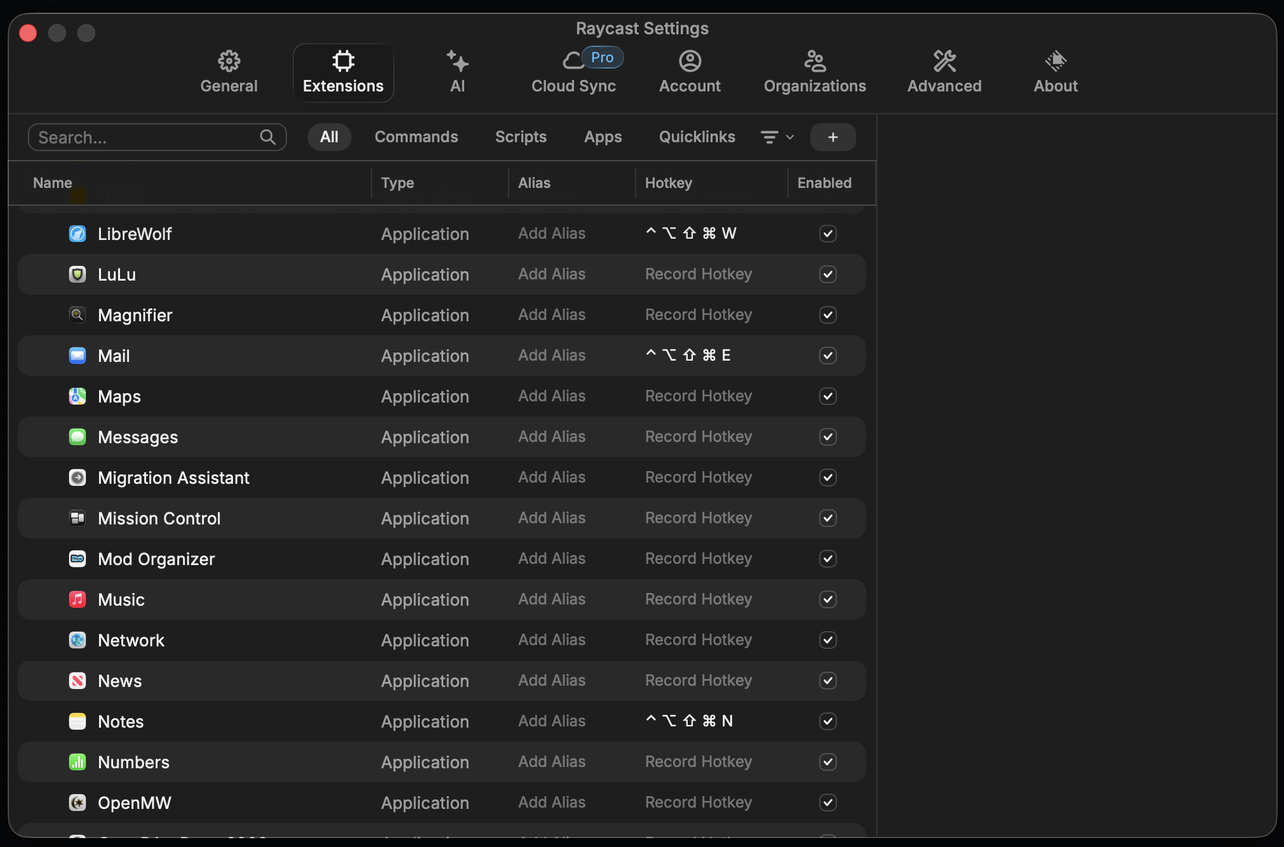1284x847 pixels.
Task: Click the News app icon
Action: click(x=77, y=681)
